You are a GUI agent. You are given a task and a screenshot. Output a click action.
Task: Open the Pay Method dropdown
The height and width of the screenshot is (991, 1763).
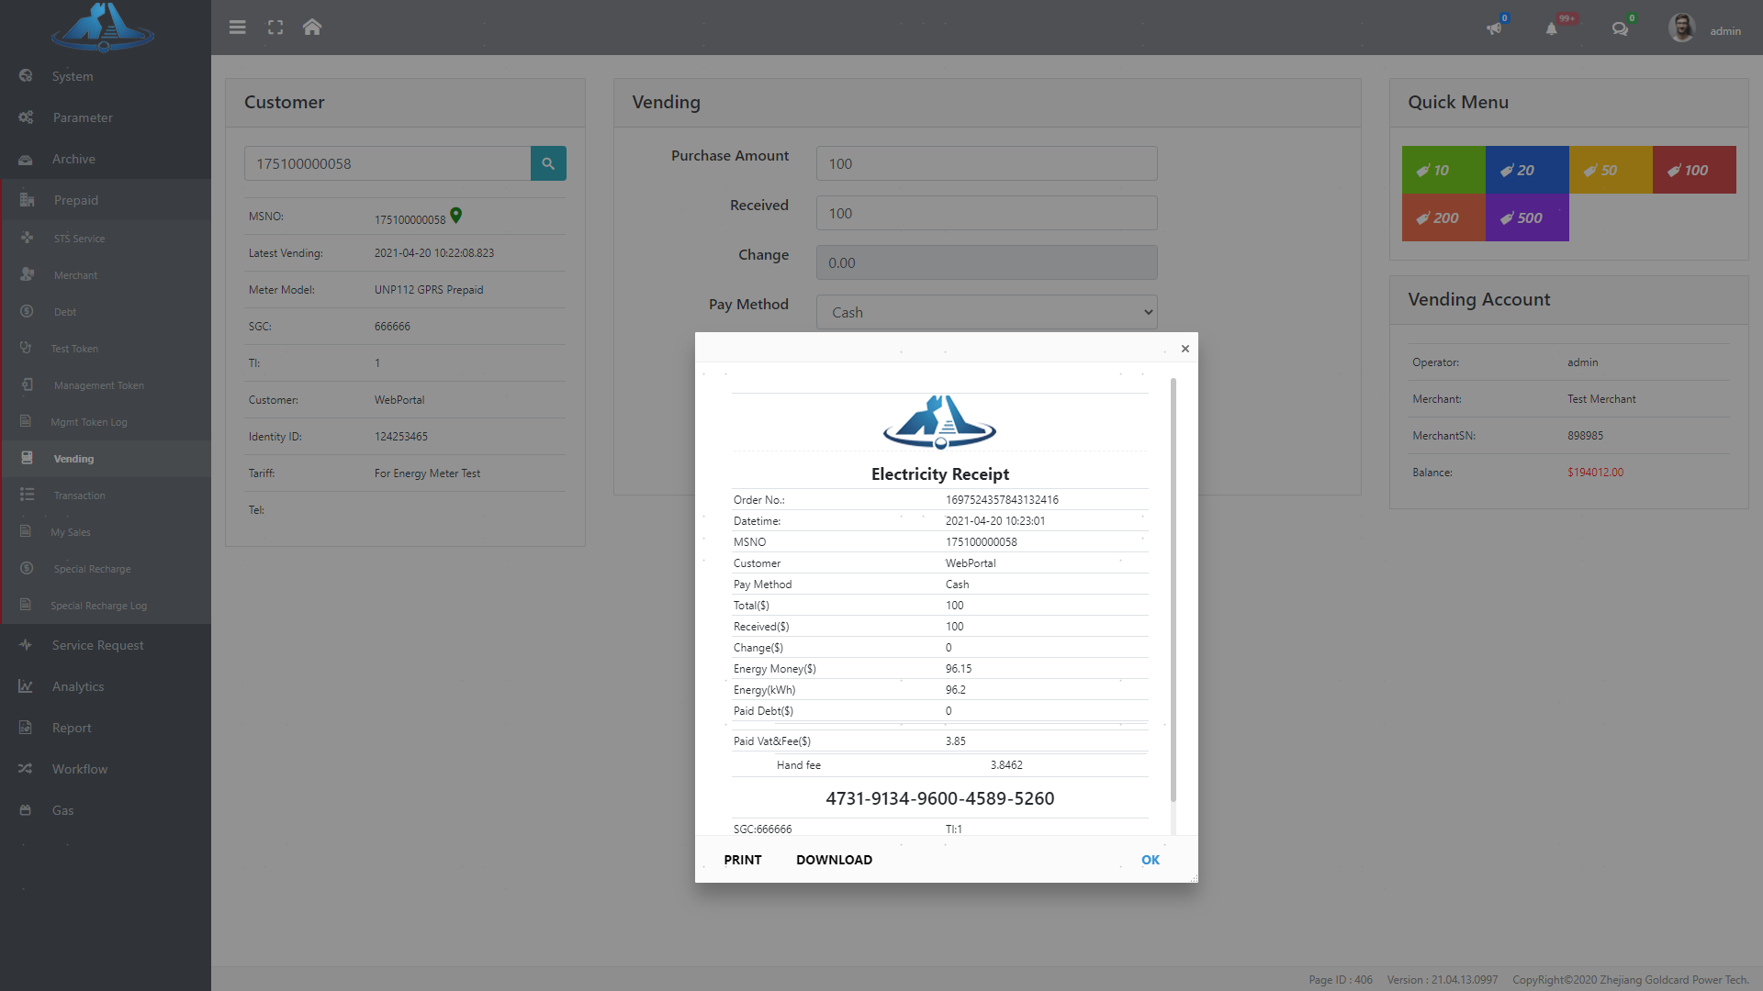tap(986, 312)
